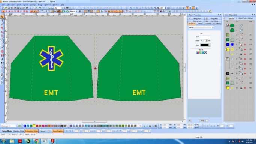Open the Chrome icon on the taskbar

(37, 141)
